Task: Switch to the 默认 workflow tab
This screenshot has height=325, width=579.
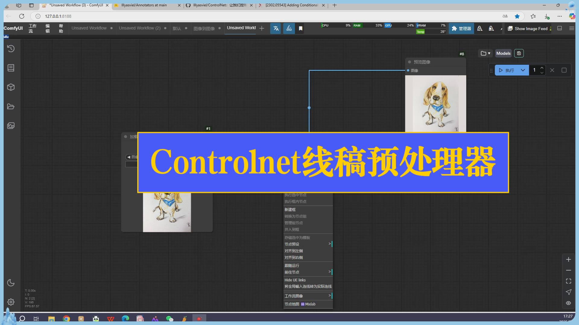Action: pos(177,28)
